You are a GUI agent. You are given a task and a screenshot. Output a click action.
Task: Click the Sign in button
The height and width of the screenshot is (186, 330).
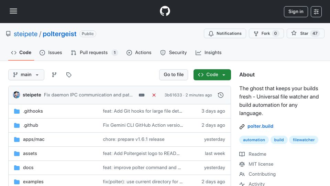[x=296, y=12]
